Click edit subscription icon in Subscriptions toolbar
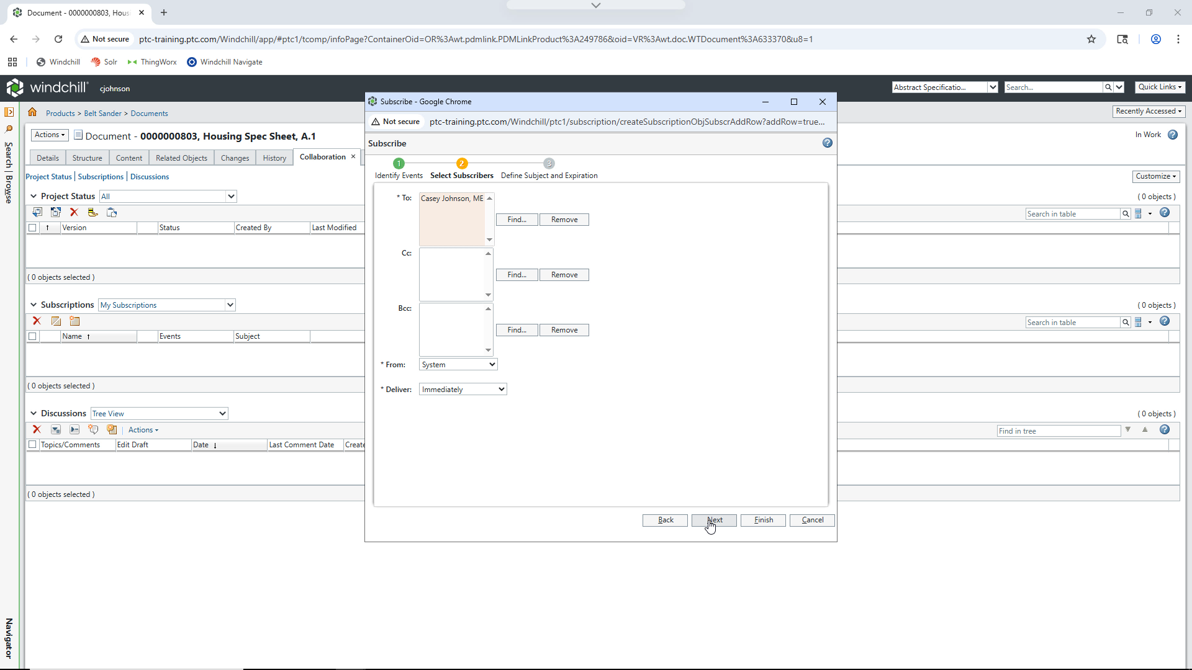The image size is (1192, 670). point(56,321)
